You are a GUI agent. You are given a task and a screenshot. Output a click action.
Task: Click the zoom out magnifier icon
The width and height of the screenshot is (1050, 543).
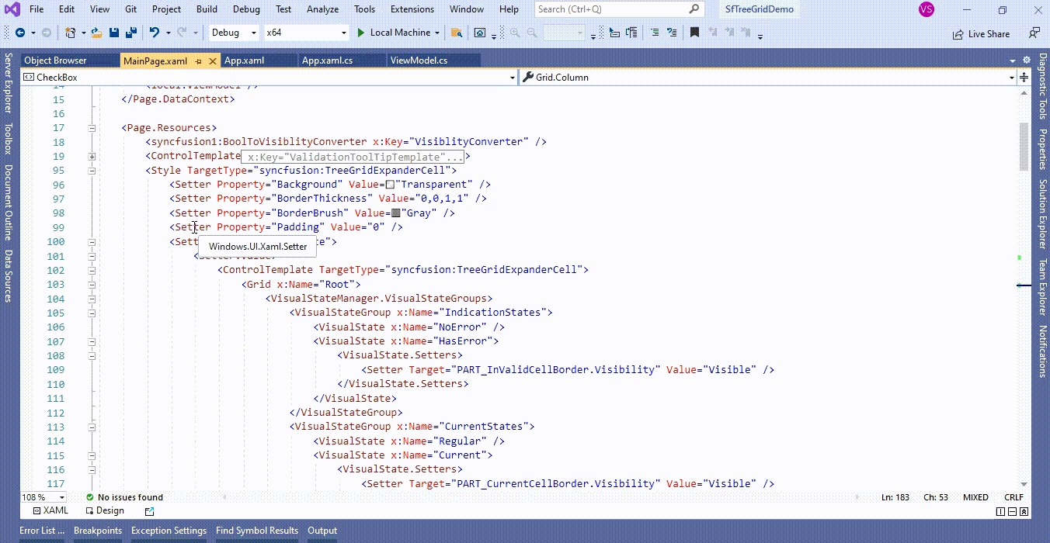tap(532, 33)
